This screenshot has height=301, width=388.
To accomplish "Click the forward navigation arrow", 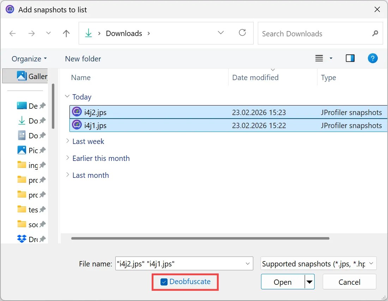I will pos(31,33).
